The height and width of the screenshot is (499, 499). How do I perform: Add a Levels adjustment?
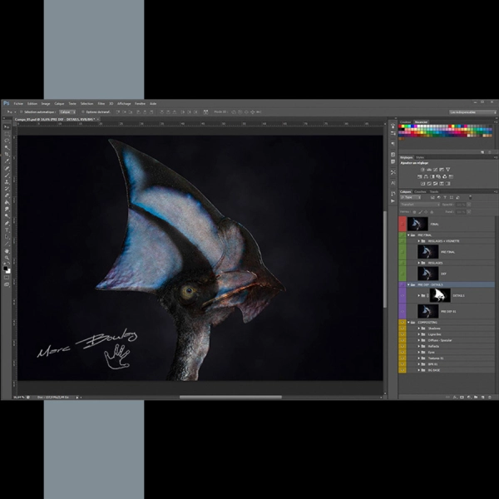(x=429, y=170)
